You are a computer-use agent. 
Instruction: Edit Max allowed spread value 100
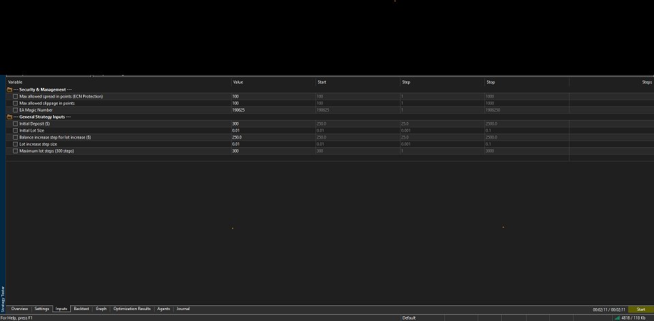[273, 96]
